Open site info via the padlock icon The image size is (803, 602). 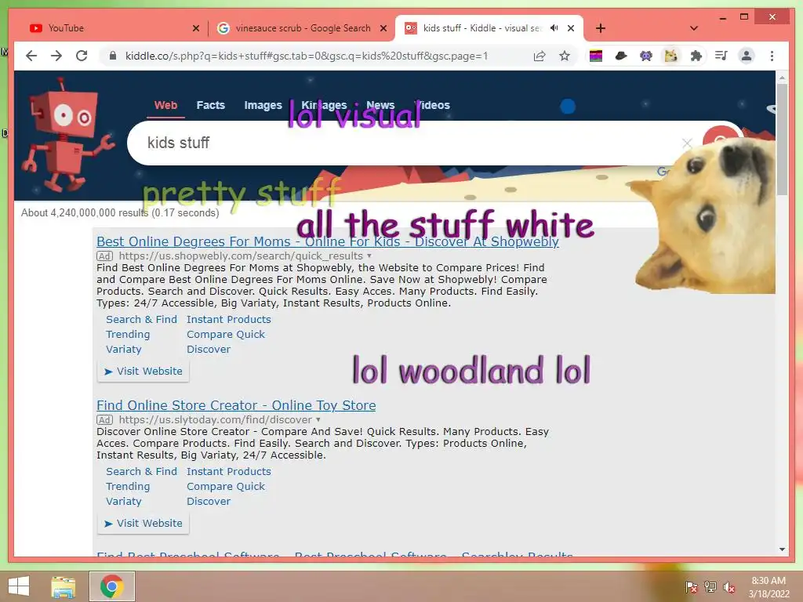[113, 56]
